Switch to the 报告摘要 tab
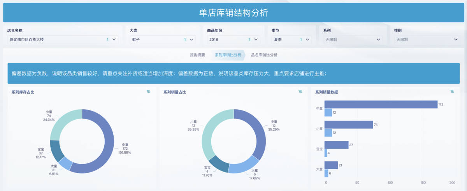Screen dimensions: 467x191 tap(197, 55)
